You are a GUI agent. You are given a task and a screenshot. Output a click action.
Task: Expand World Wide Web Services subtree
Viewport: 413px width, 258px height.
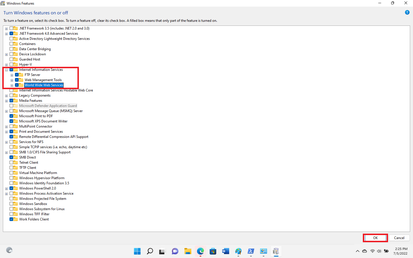(x=12, y=85)
